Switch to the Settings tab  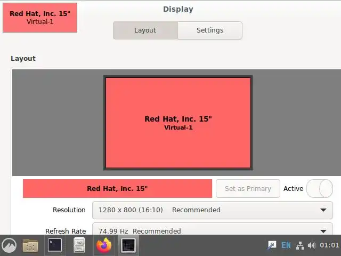[210, 30]
